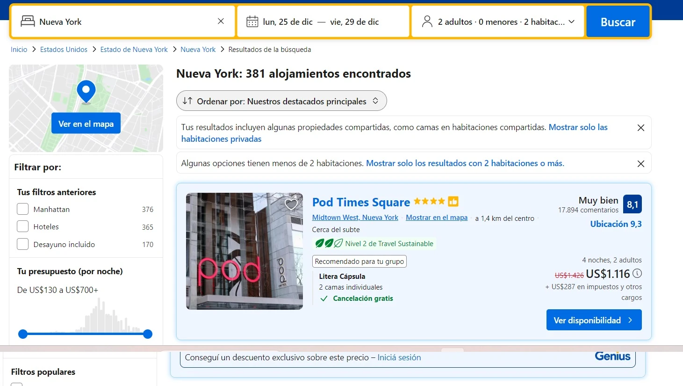Click the blue Buscar button
The image size is (683, 386).
(x=618, y=22)
